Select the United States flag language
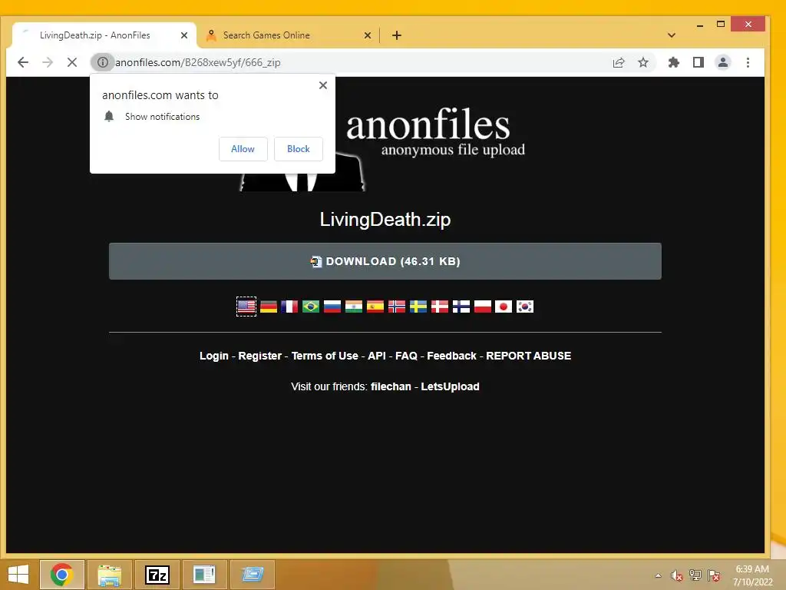The height and width of the screenshot is (590, 786). (x=246, y=307)
